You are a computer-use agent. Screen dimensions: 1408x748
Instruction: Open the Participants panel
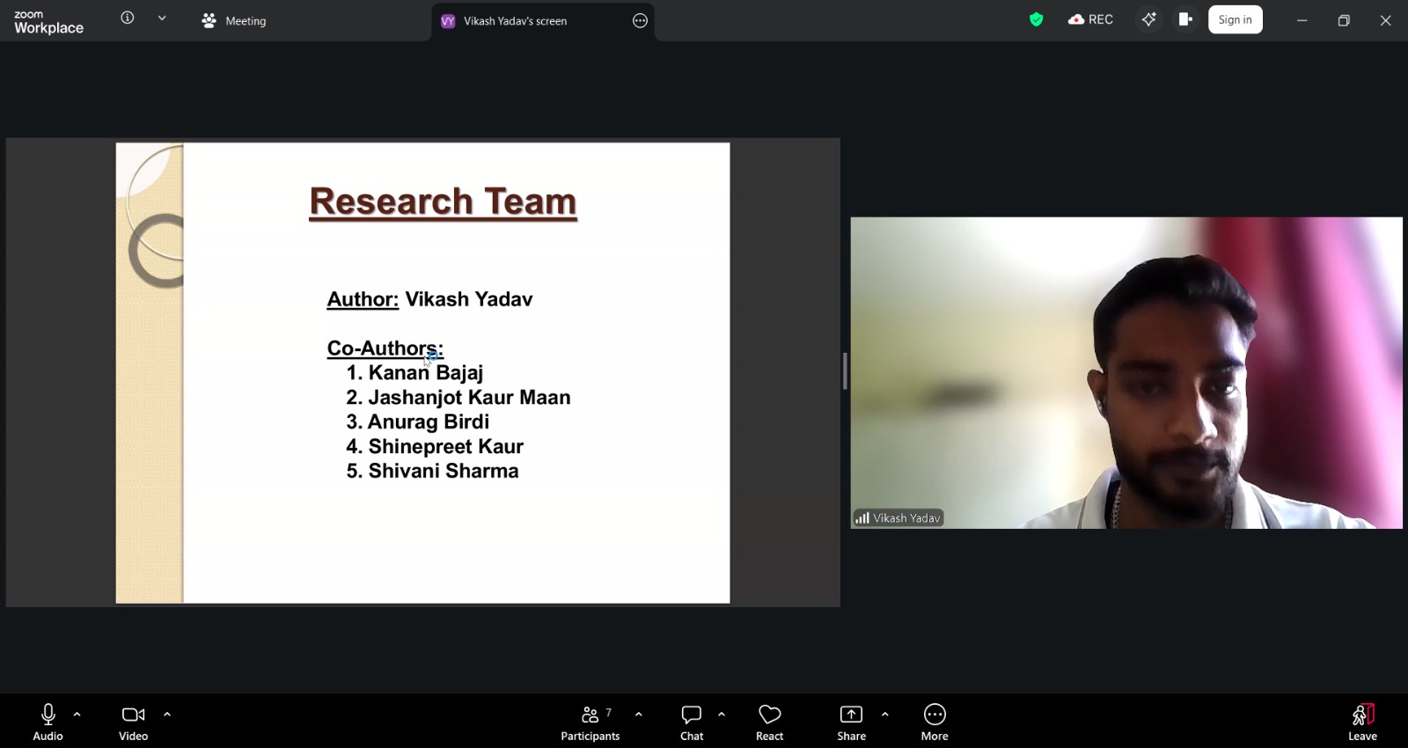590,722
